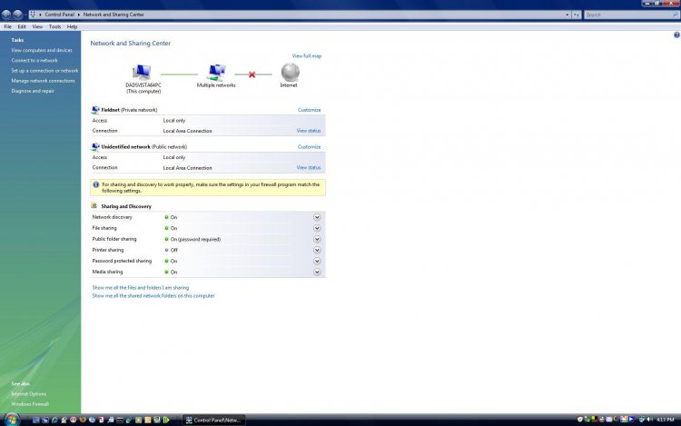Open Diagnose and repair task
Image resolution: width=681 pixels, height=426 pixels.
(x=32, y=91)
